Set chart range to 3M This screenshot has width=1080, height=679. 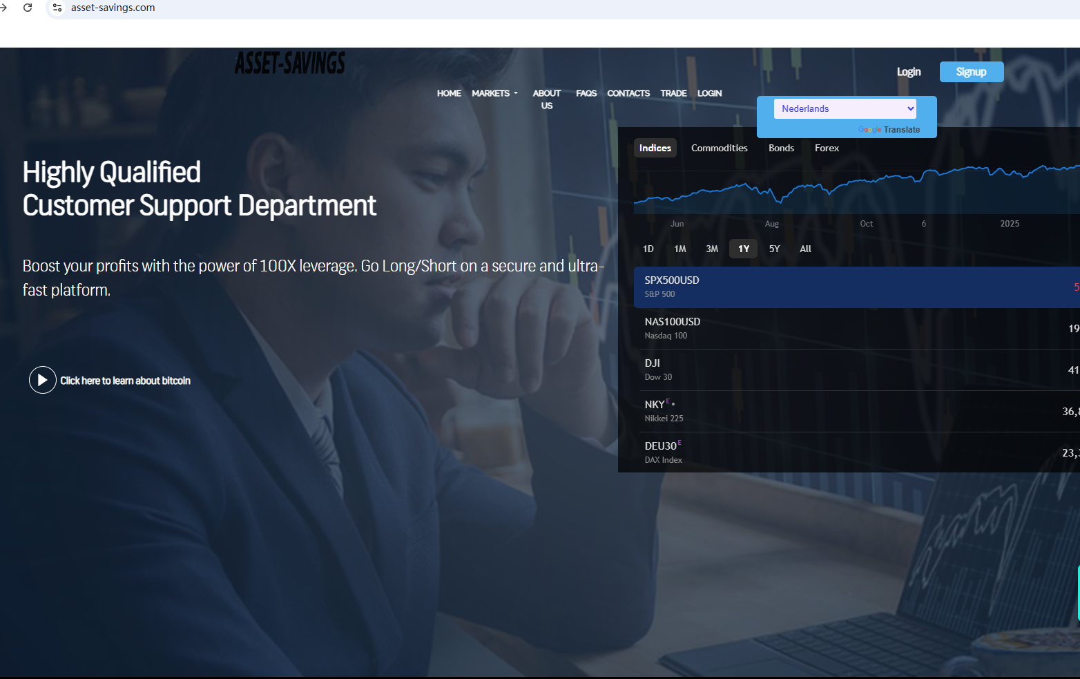click(712, 249)
